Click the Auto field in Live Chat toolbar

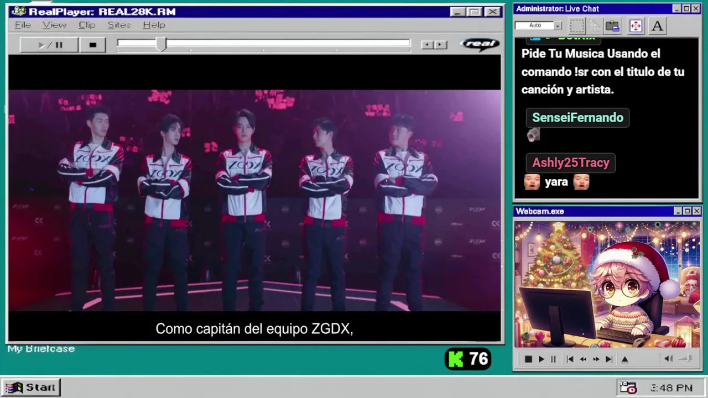point(534,25)
